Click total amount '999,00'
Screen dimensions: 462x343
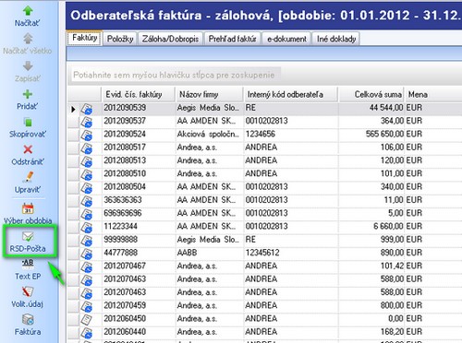point(392,240)
